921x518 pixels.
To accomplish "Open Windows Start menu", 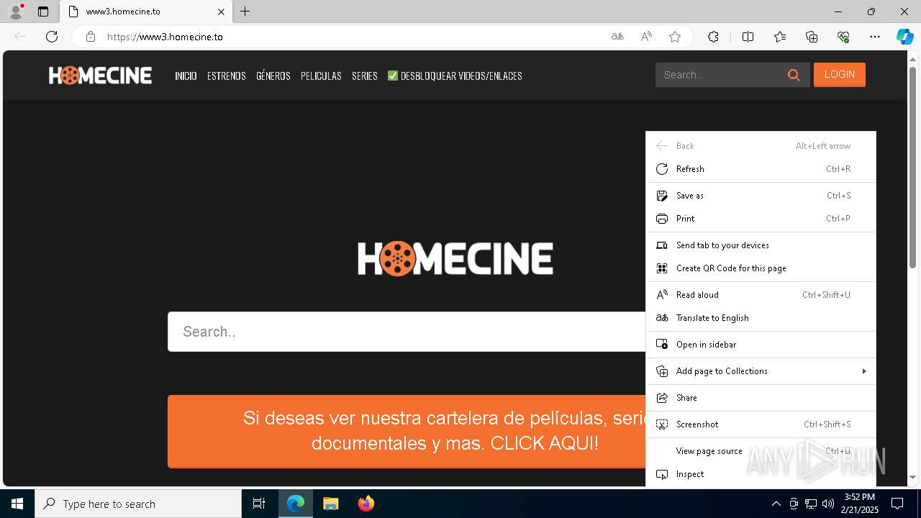I will (17, 504).
